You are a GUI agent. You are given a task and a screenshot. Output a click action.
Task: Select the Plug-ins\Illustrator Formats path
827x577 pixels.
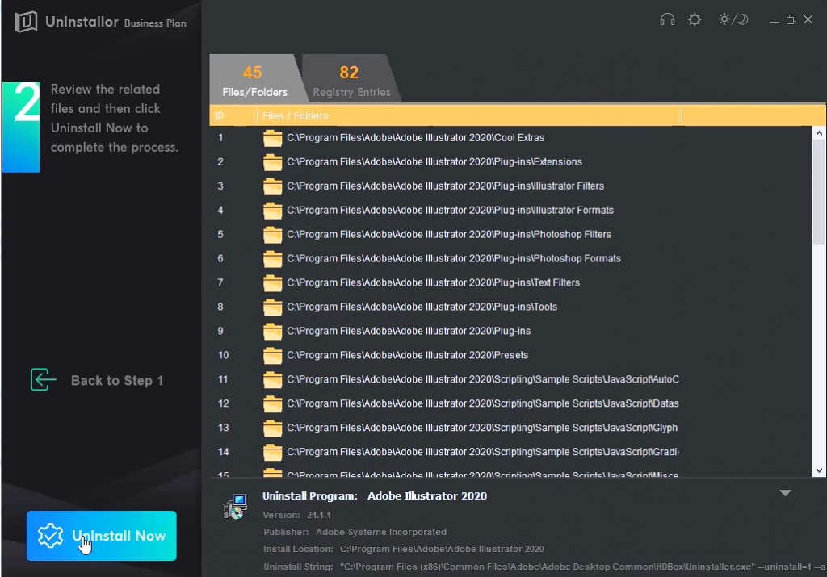[x=451, y=211]
